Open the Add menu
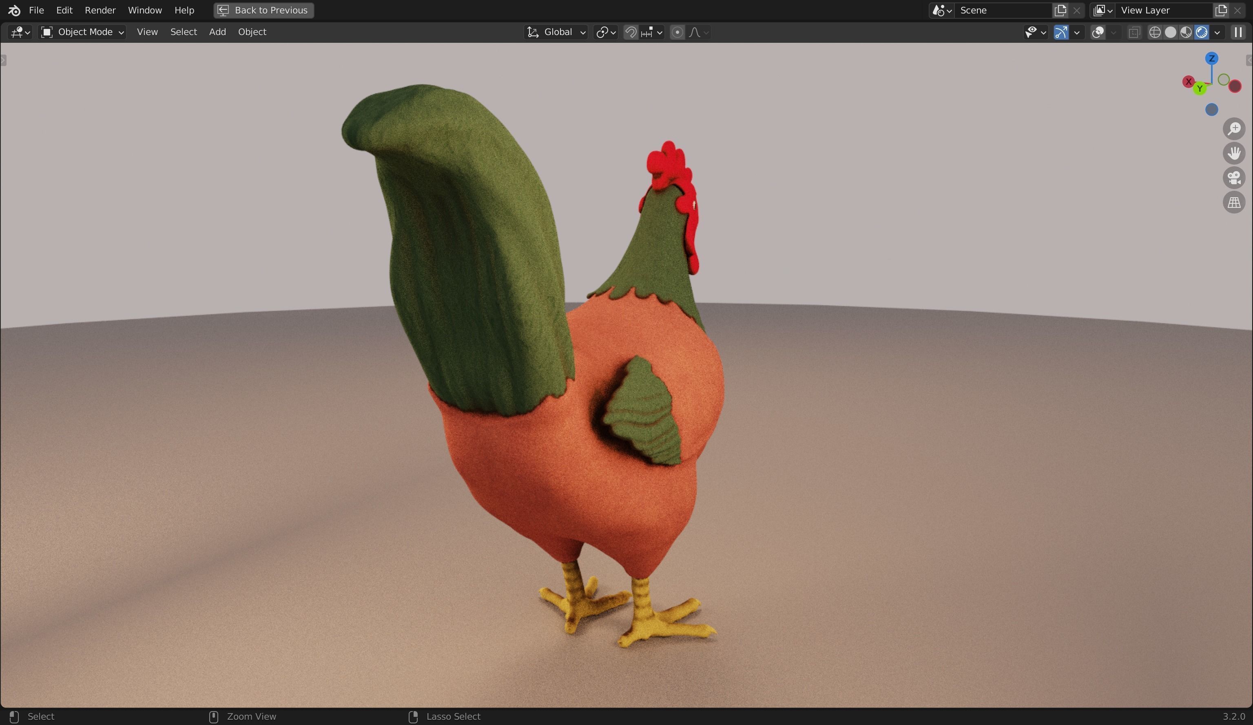 coord(217,32)
